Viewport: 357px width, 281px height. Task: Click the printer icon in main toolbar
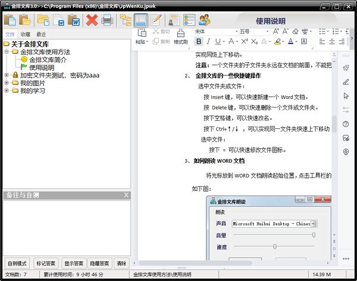[x=107, y=21]
